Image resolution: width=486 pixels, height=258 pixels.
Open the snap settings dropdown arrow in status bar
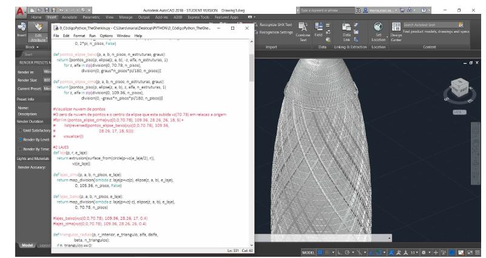333,253
